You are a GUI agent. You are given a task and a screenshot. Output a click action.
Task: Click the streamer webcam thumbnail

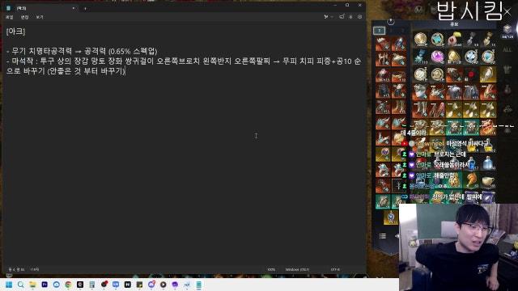click(x=458, y=247)
